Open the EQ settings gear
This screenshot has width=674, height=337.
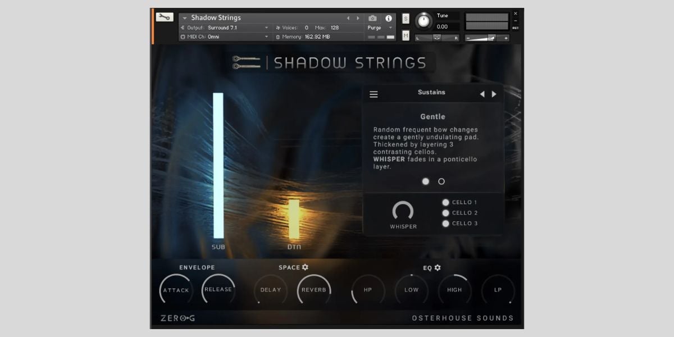(438, 268)
